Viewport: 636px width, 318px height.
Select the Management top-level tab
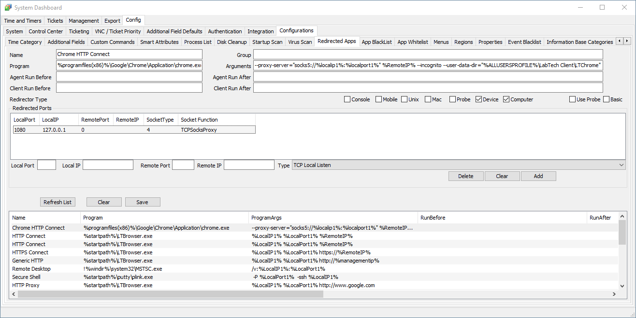tap(84, 21)
